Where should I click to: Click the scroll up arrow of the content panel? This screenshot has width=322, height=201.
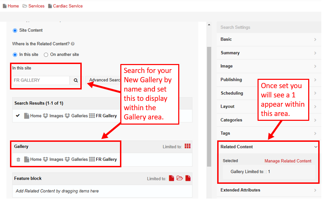pyautogui.click(x=209, y=25)
